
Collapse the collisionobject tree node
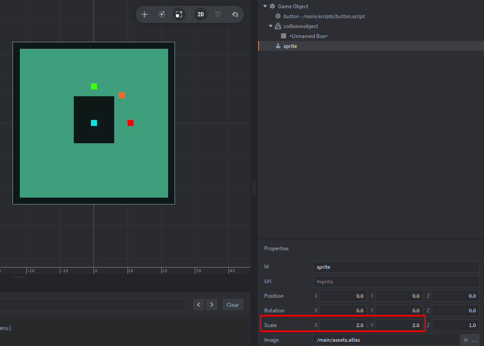271,26
